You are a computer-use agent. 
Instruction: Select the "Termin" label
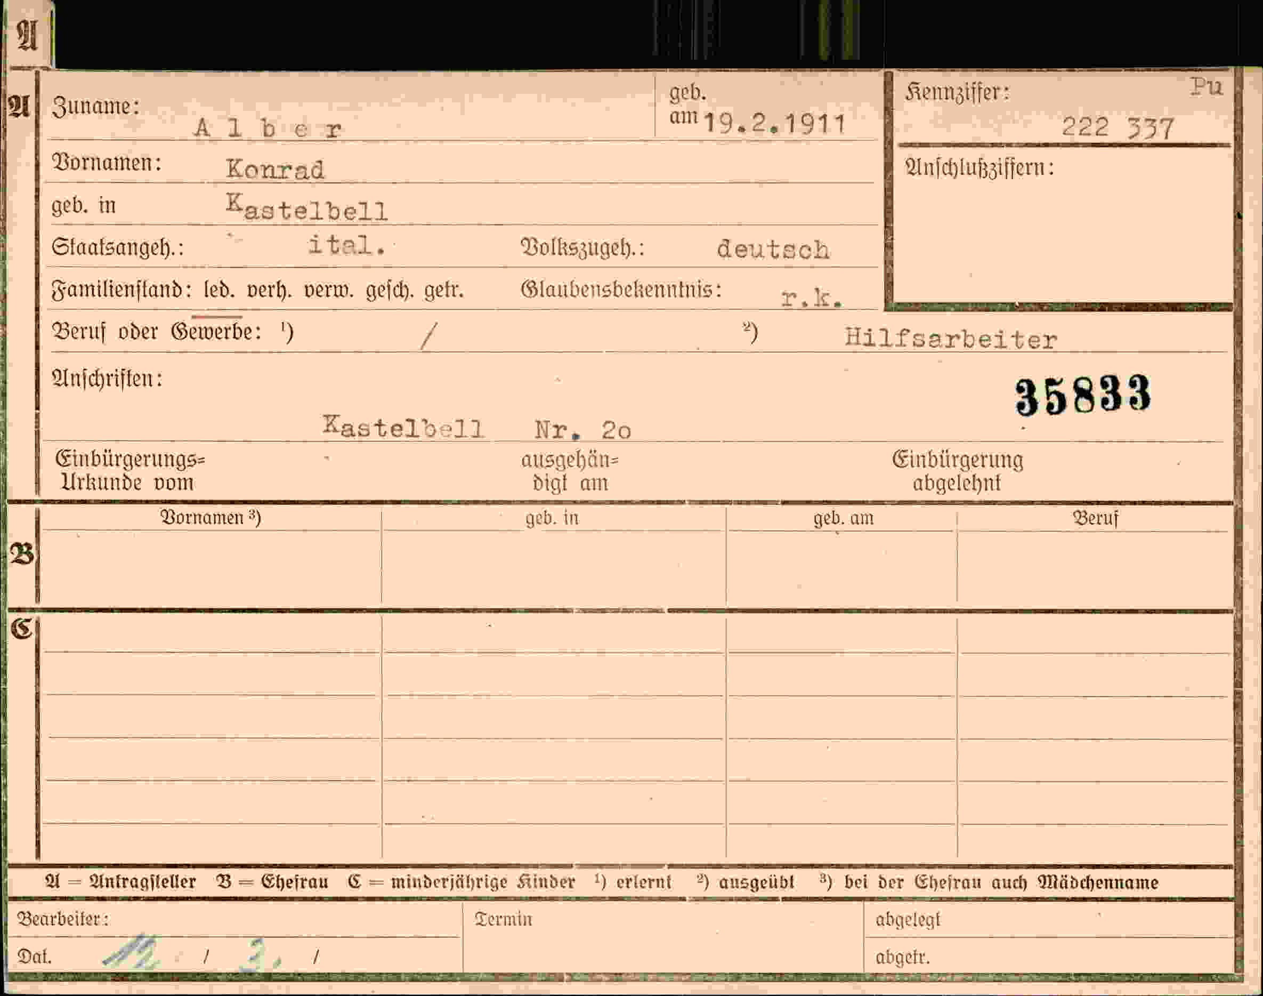[504, 920]
